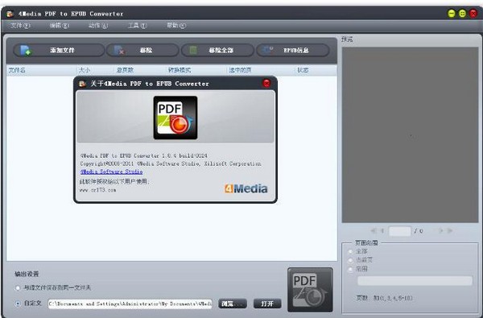Open the 动作(A) menu

[98, 26]
